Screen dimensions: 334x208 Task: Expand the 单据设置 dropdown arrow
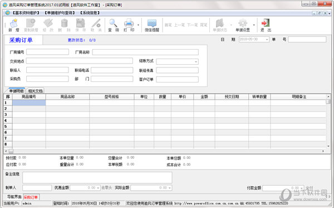point(254,25)
